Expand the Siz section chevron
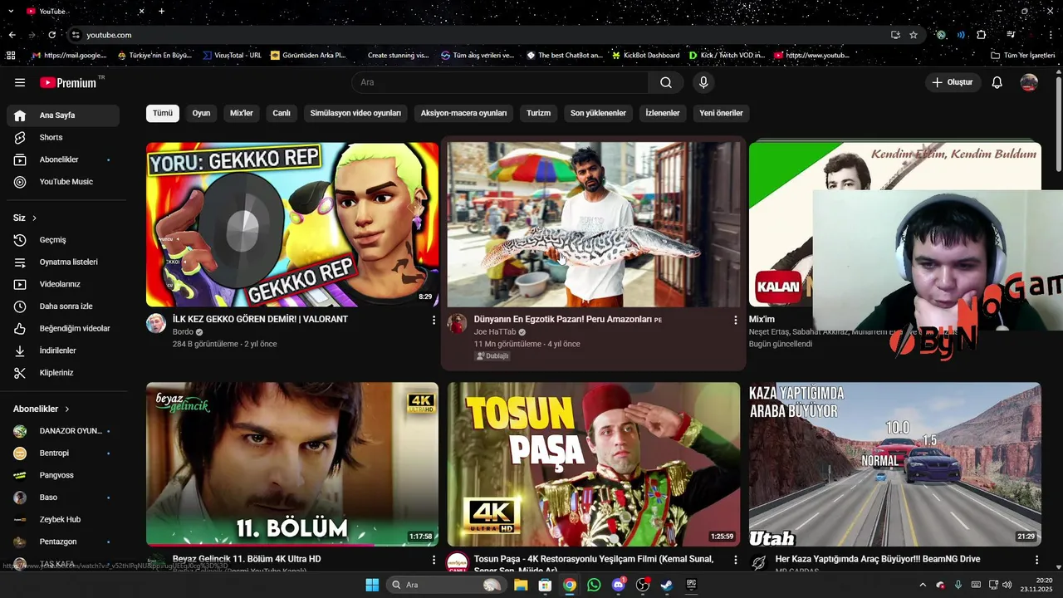Image resolution: width=1063 pixels, height=598 pixels. coord(34,218)
